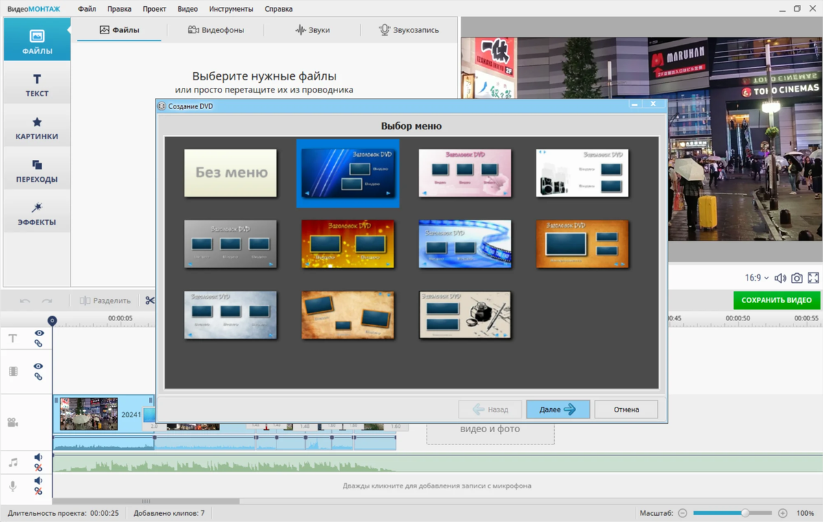Open the Инструменты menu
The height and width of the screenshot is (522, 823).
pyautogui.click(x=230, y=9)
